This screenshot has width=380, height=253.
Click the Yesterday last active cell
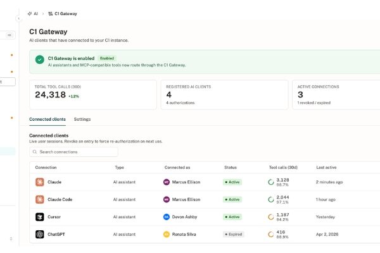point(326,217)
